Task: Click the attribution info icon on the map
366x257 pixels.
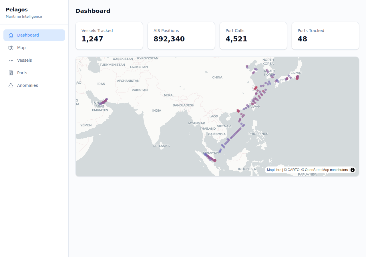Action: point(353,170)
